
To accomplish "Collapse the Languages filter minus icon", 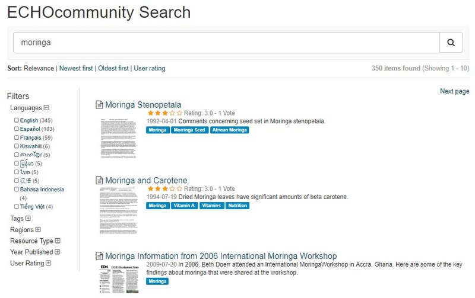I will click(x=46, y=108).
